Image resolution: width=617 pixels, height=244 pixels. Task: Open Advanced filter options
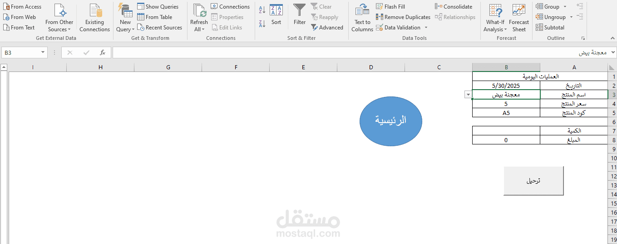click(x=327, y=28)
